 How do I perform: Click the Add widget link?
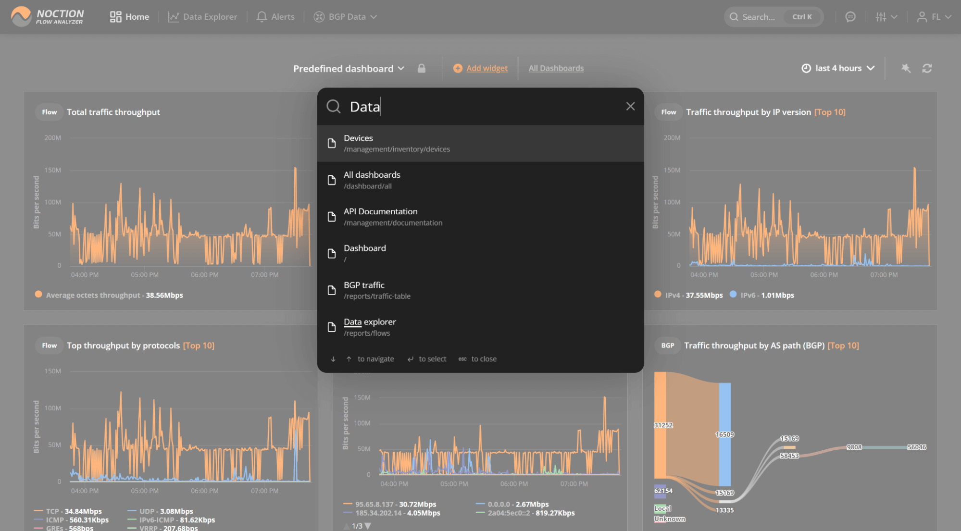[x=487, y=68]
